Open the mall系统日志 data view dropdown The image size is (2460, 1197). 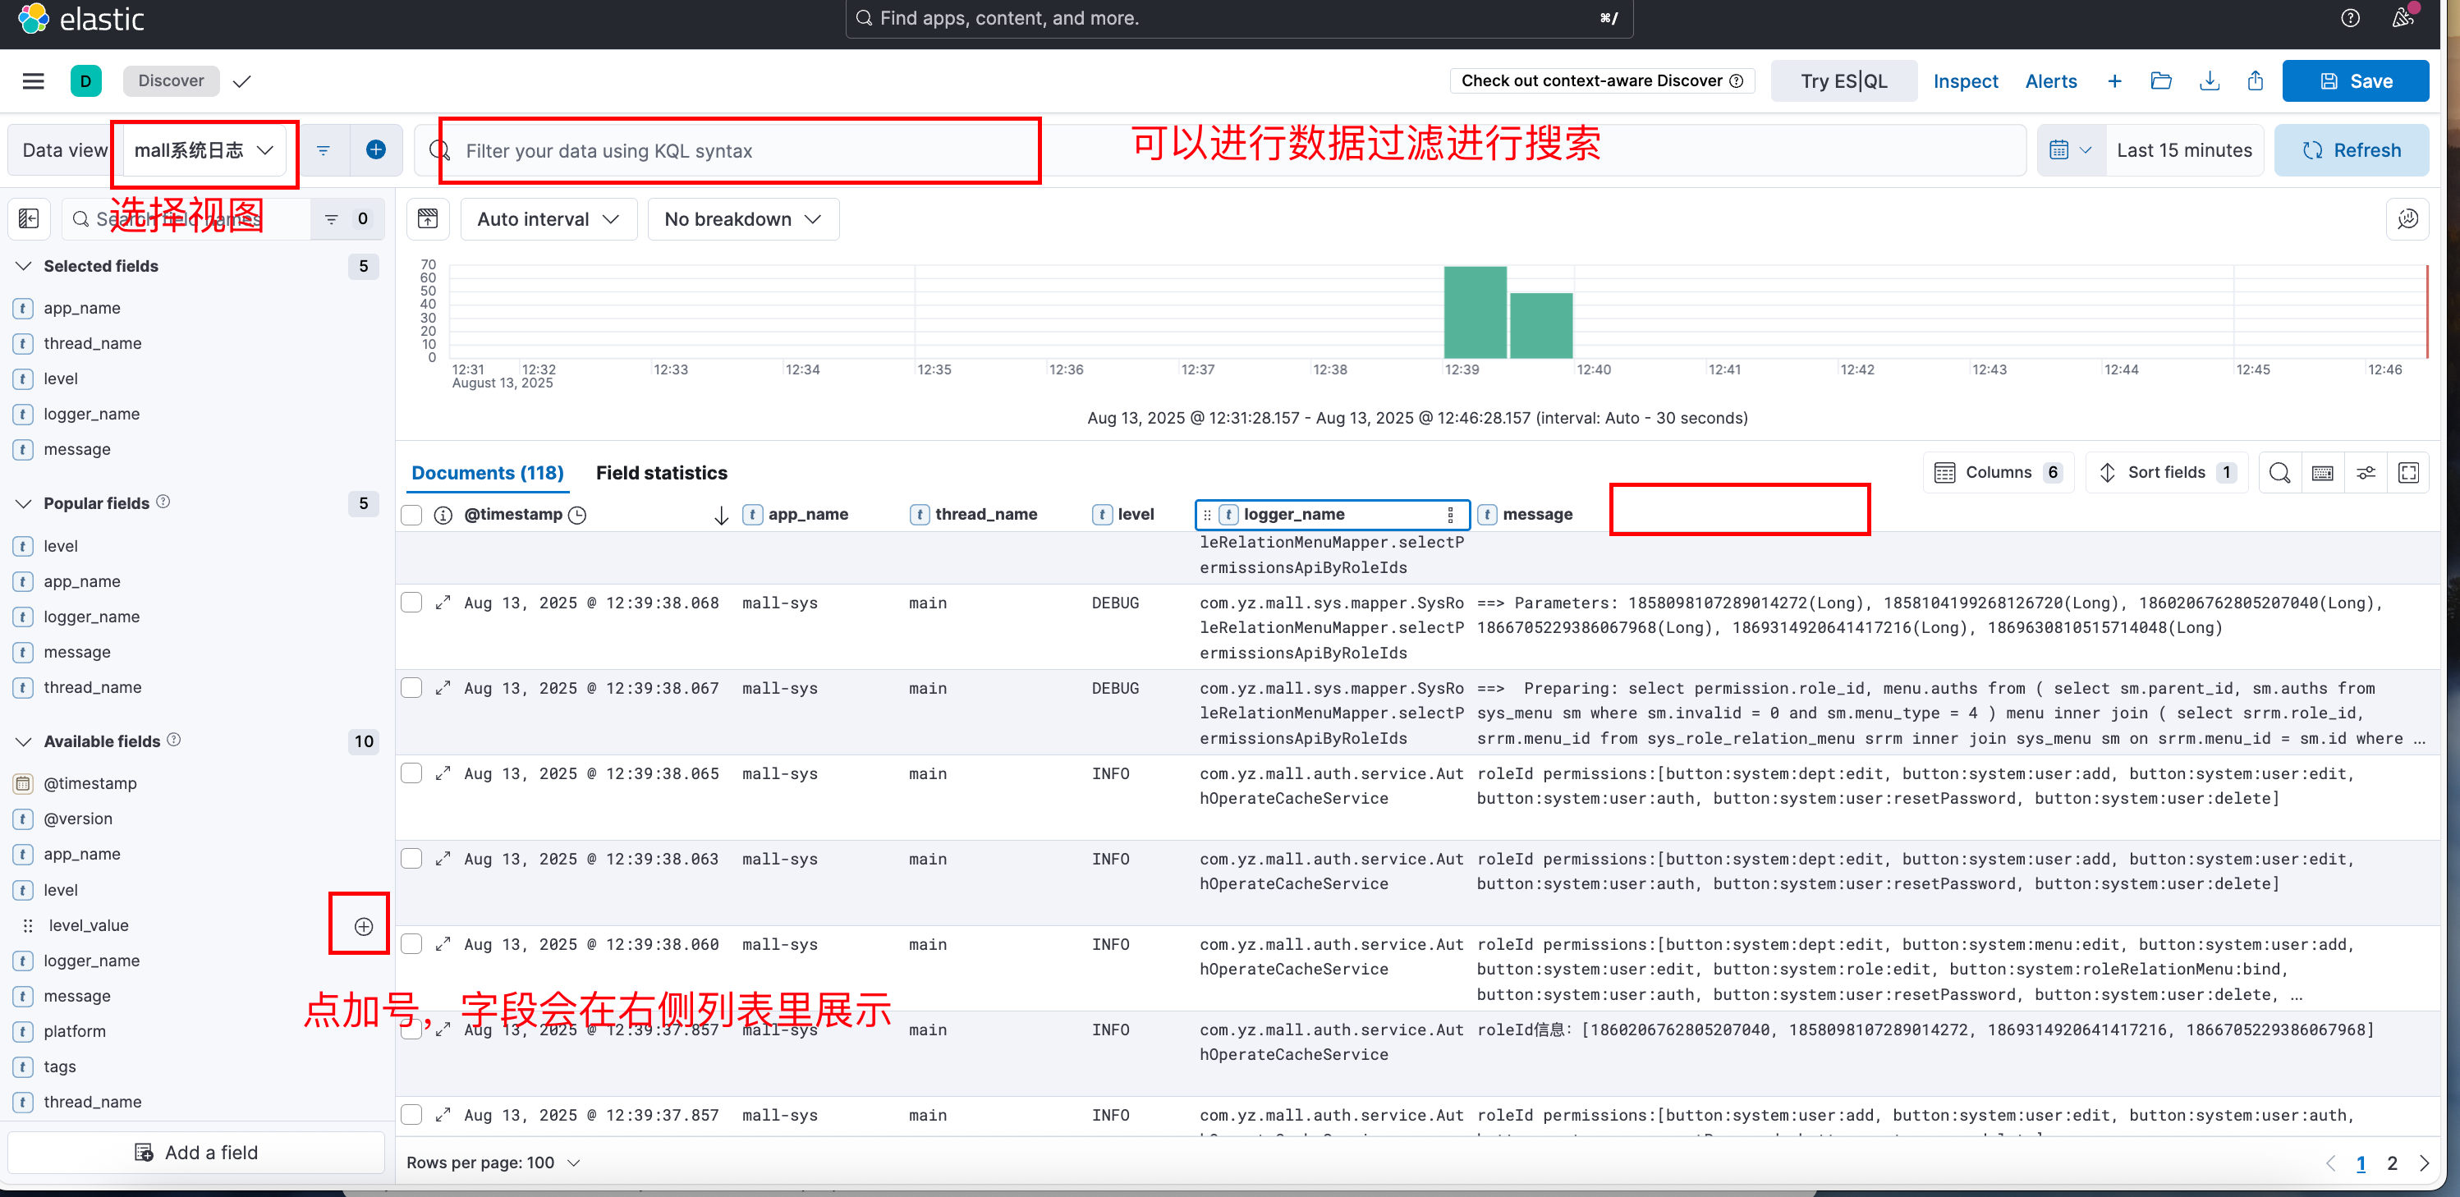coord(204,150)
